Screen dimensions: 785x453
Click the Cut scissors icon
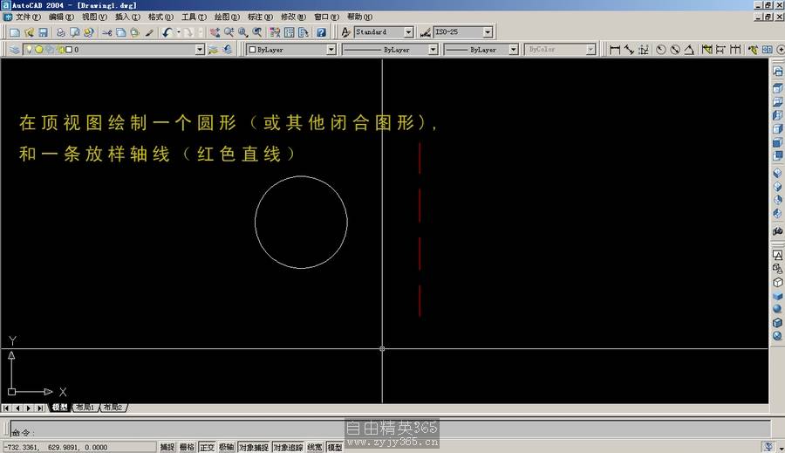coord(107,32)
